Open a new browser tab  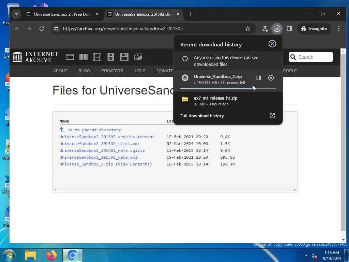click(x=190, y=14)
